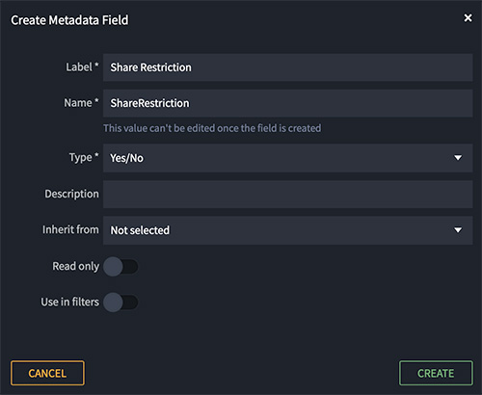Click the 'Inherit from' label
Viewport: 482px width, 395px height.
click(70, 229)
